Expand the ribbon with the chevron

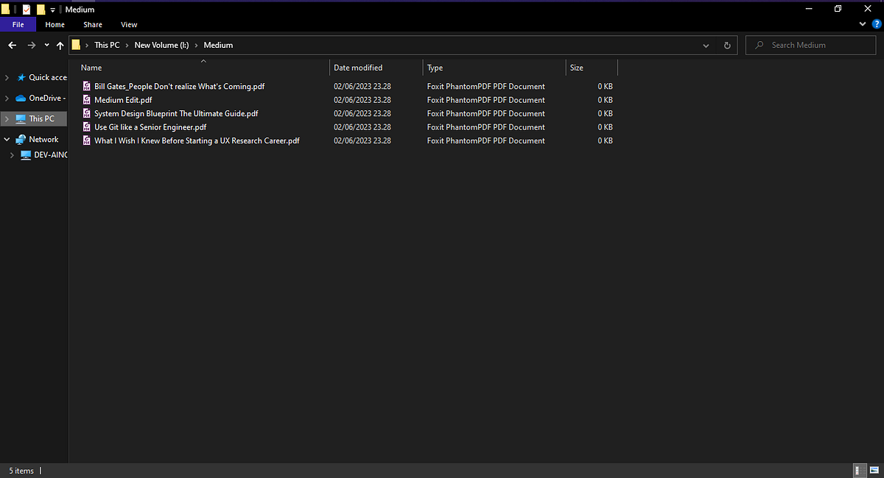click(863, 24)
